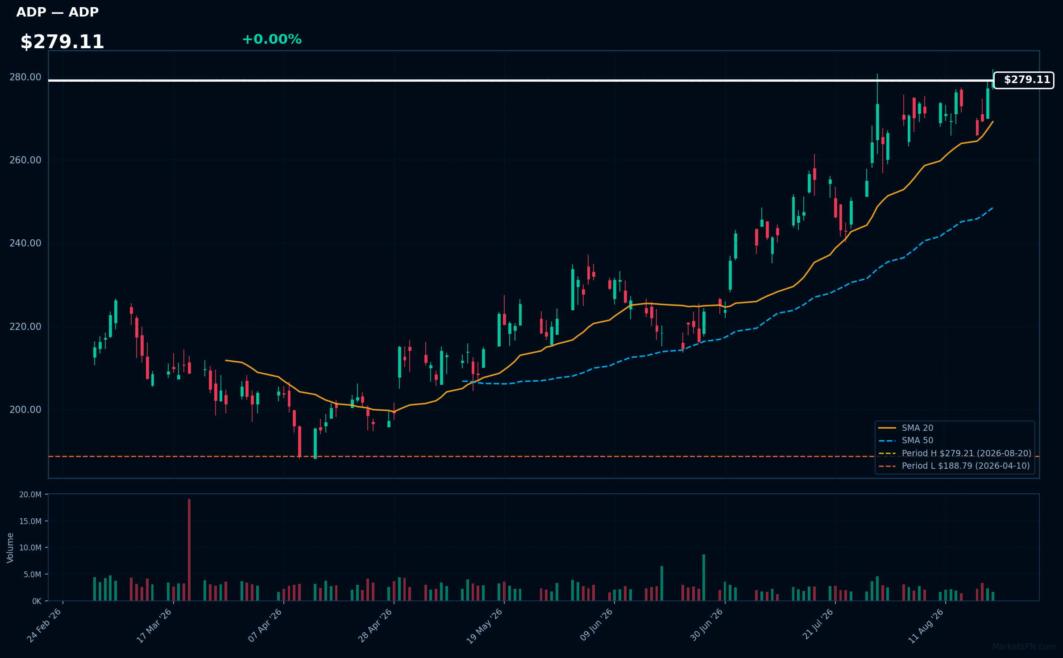This screenshot has height=658, width=1063.
Task: Click the 30 Jun '26 date label
Action: pos(706,625)
